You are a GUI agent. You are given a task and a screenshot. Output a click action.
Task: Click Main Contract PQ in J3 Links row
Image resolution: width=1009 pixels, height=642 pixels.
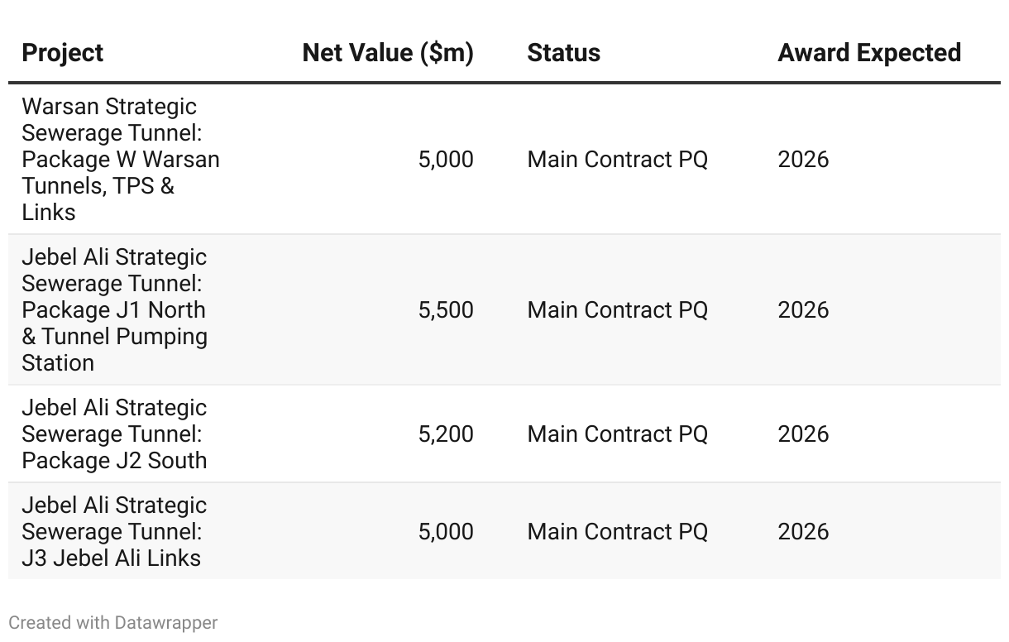617,531
